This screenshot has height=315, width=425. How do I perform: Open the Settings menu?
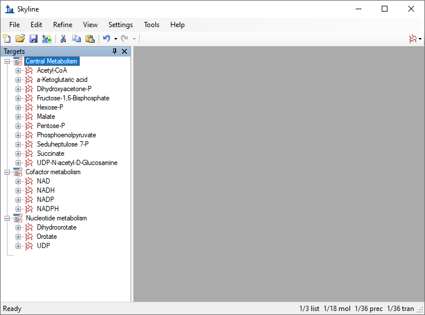coord(121,25)
